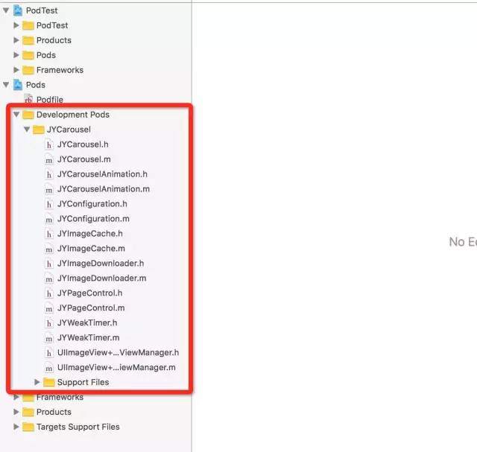Open JYPageControl.m file name
The height and width of the screenshot is (452, 477).
[x=91, y=308]
